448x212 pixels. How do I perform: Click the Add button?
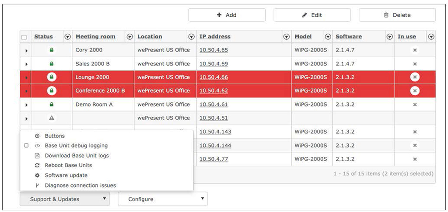[x=227, y=15]
